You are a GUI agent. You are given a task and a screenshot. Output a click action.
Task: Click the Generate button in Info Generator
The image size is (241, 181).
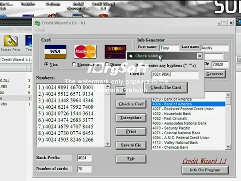(215, 74)
